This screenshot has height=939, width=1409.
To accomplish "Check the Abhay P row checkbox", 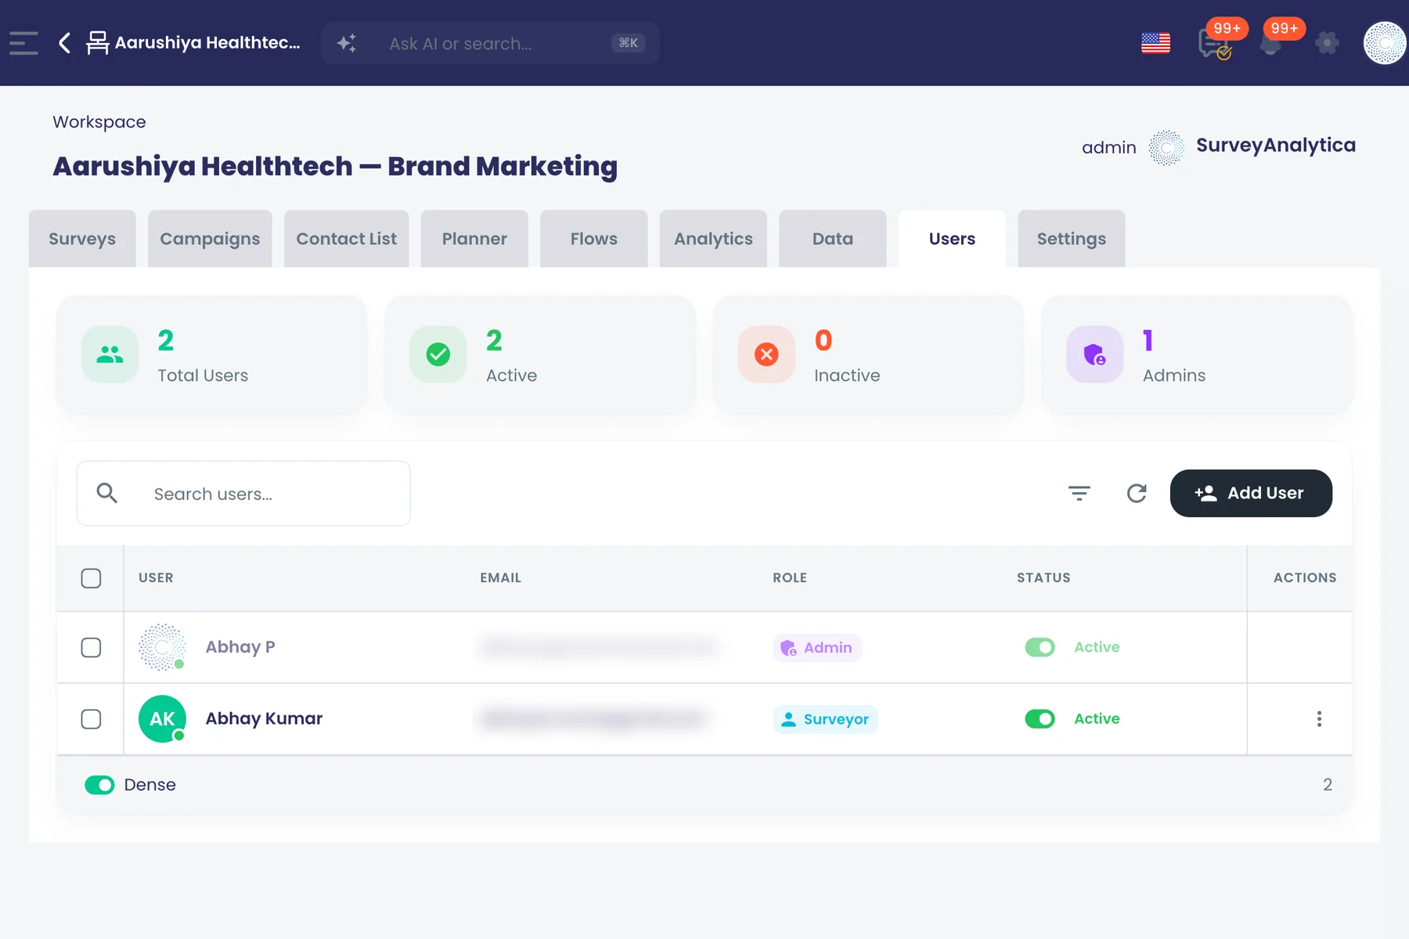I will point(91,648).
